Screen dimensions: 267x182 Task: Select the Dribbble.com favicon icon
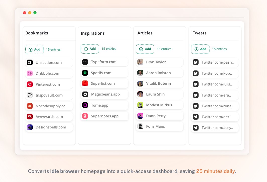(30, 73)
